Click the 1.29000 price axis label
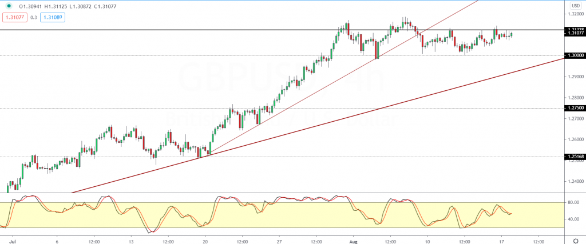Viewport: 586px width, 244px height. (576, 77)
